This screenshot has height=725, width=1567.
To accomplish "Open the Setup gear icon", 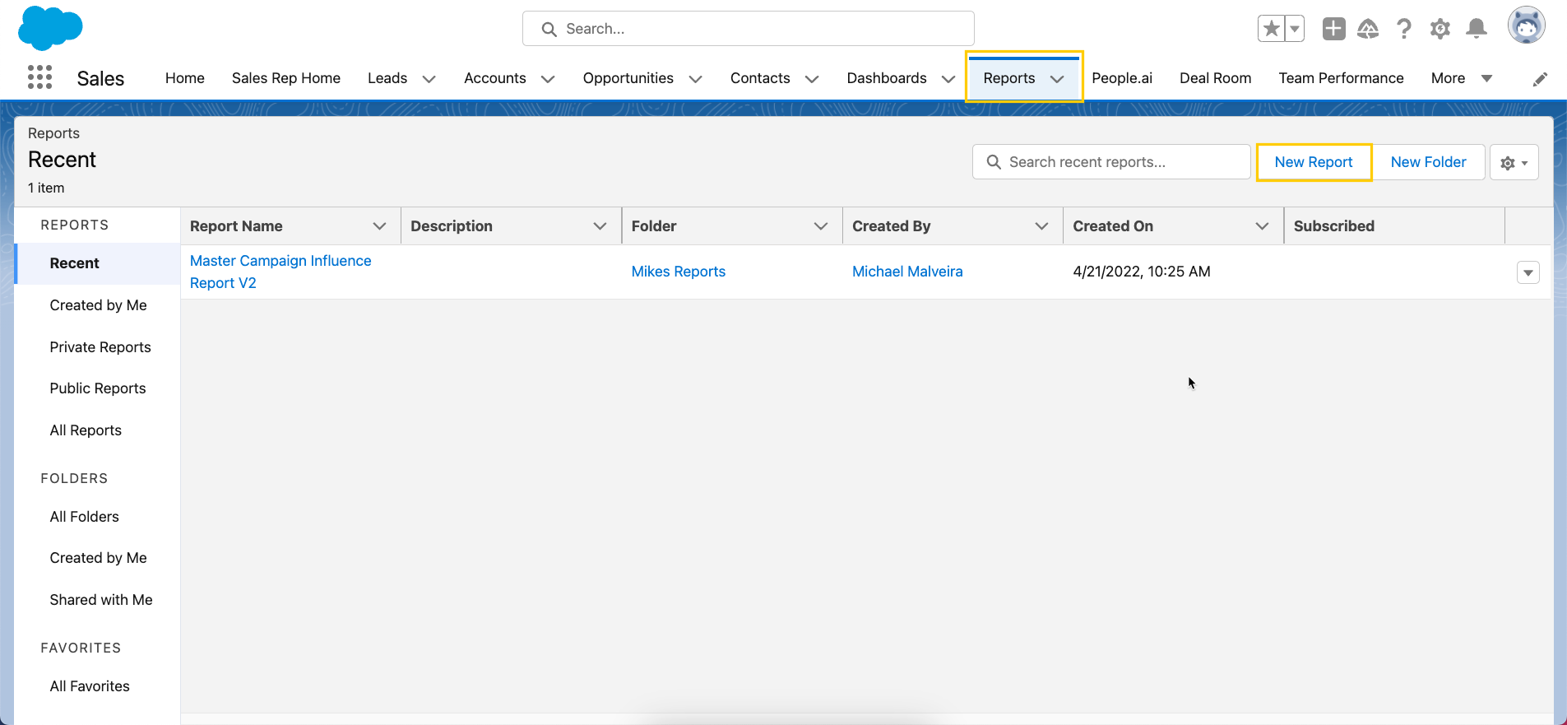I will point(1440,29).
